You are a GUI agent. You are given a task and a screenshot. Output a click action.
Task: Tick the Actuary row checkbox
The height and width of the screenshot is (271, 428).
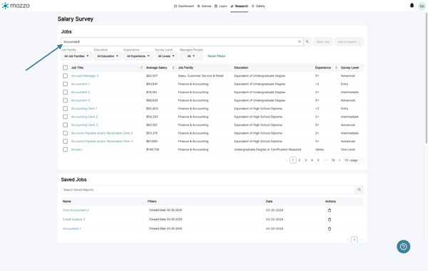[65, 149]
